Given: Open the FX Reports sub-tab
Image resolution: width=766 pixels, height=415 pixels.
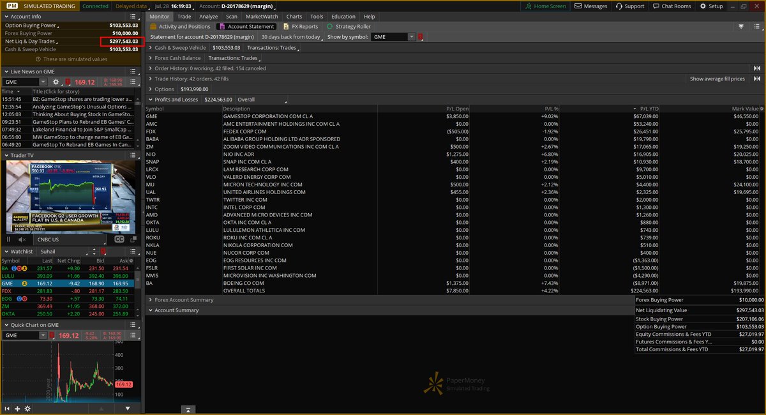Looking at the screenshot, I should coord(300,27).
